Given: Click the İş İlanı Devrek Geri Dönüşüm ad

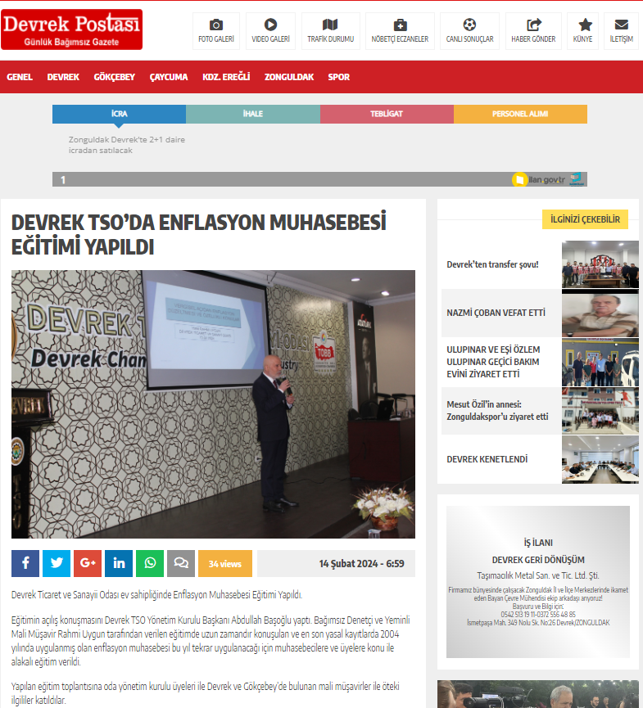Looking at the screenshot, I should click(537, 582).
